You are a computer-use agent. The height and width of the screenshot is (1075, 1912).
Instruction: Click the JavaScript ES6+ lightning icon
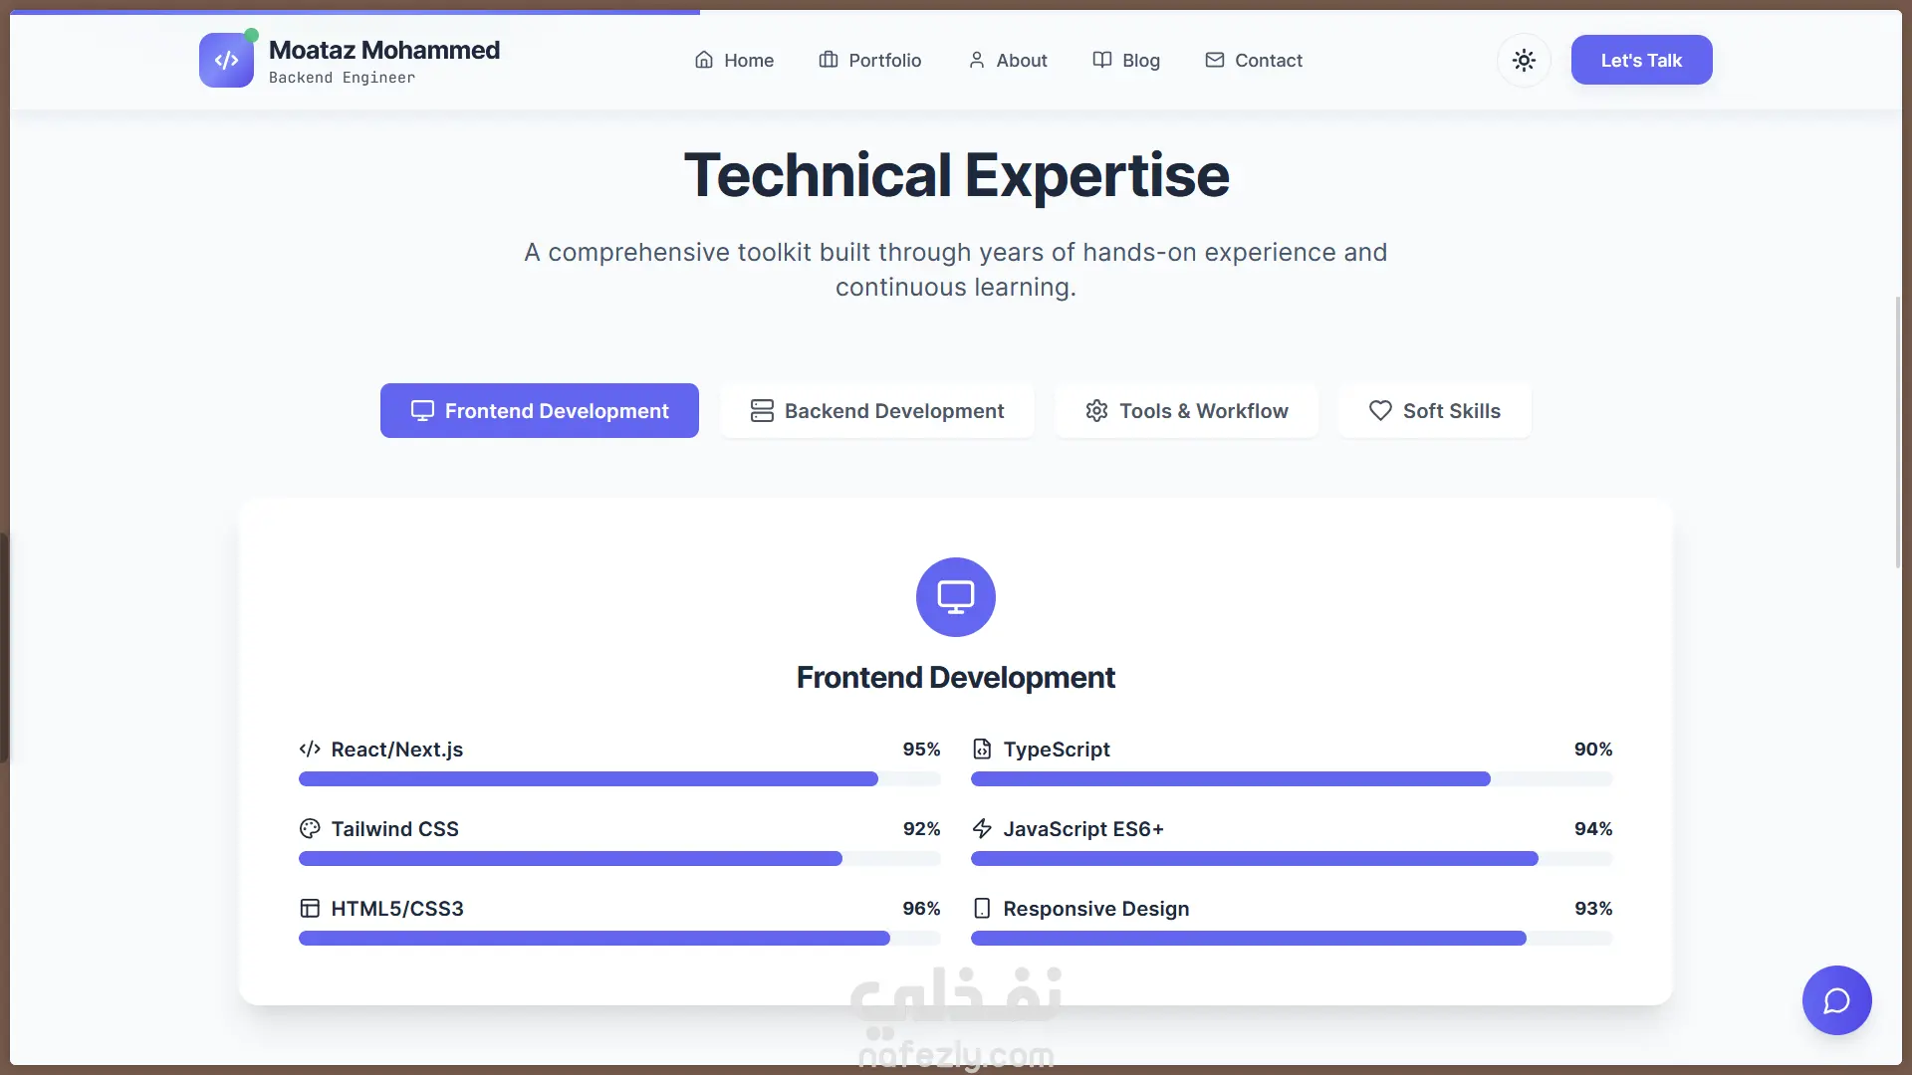tap(982, 829)
